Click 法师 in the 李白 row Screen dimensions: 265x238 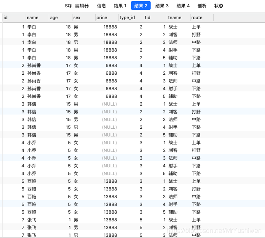[x=173, y=42]
